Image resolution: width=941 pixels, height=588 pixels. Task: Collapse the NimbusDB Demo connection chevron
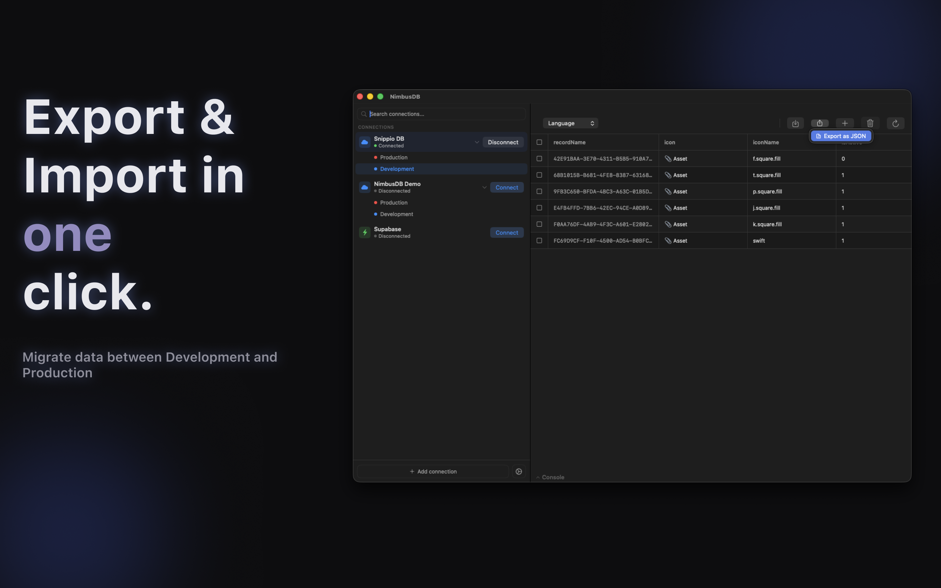point(485,187)
